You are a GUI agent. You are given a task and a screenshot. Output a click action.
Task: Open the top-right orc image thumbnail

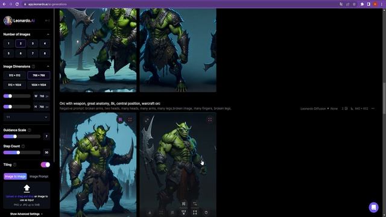(x=178, y=50)
